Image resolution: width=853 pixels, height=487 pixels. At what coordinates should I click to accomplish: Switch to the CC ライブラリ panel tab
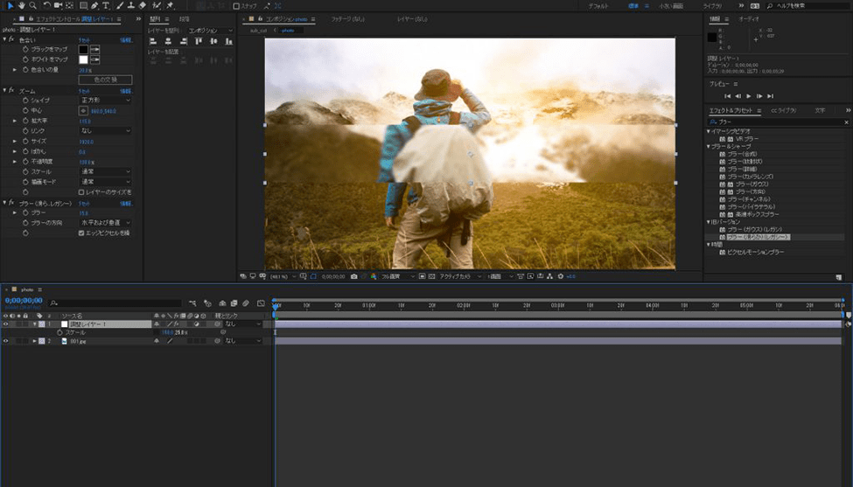click(783, 110)
